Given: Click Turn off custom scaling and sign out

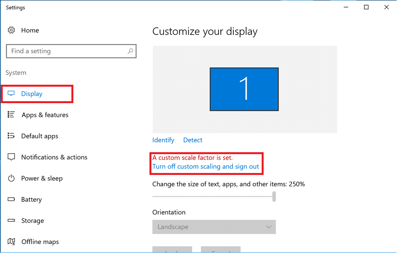Looking at the screenshot, I should pos(207,166).
